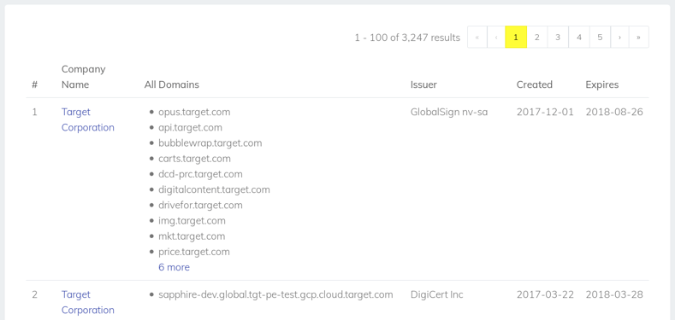The image size is (675, 320).
Task: Select dcd-prc.target.com domain entry
Action: coord(200,174)
